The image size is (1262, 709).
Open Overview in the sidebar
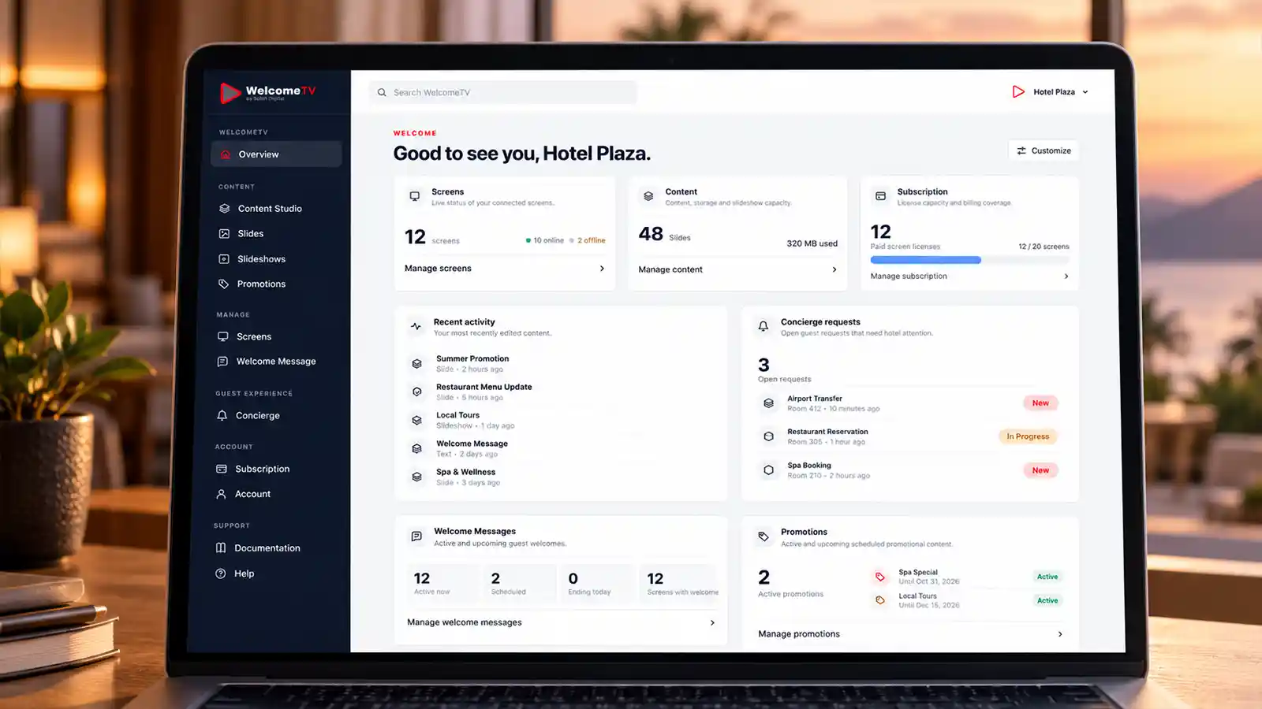(276, 154)
